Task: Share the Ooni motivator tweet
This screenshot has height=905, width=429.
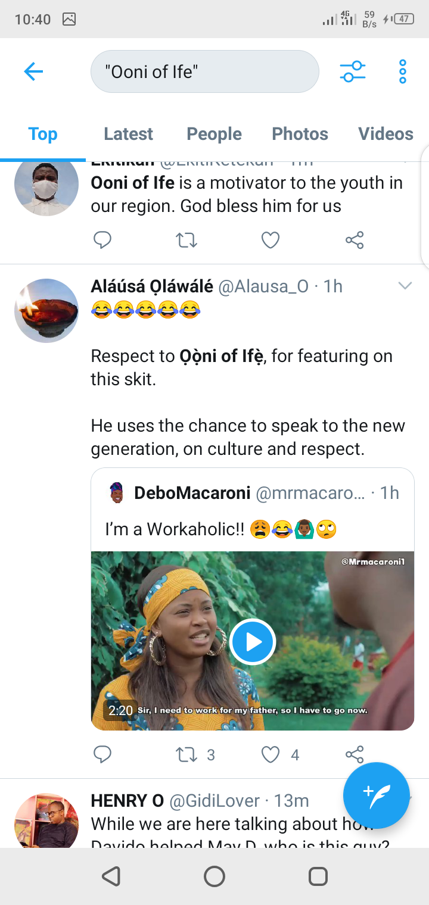Action: [355, 240]
